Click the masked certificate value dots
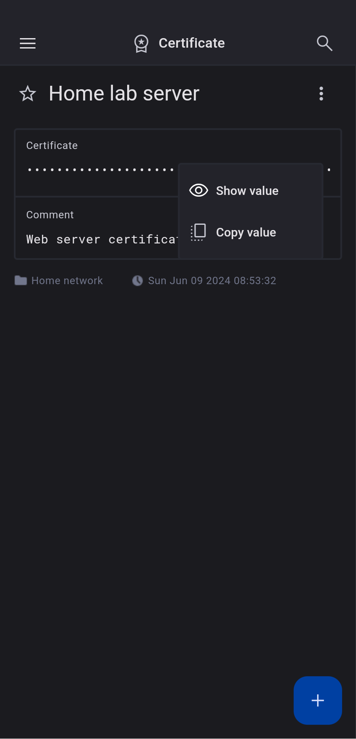This screenshot has height=739, width=356. click(100, 170)
